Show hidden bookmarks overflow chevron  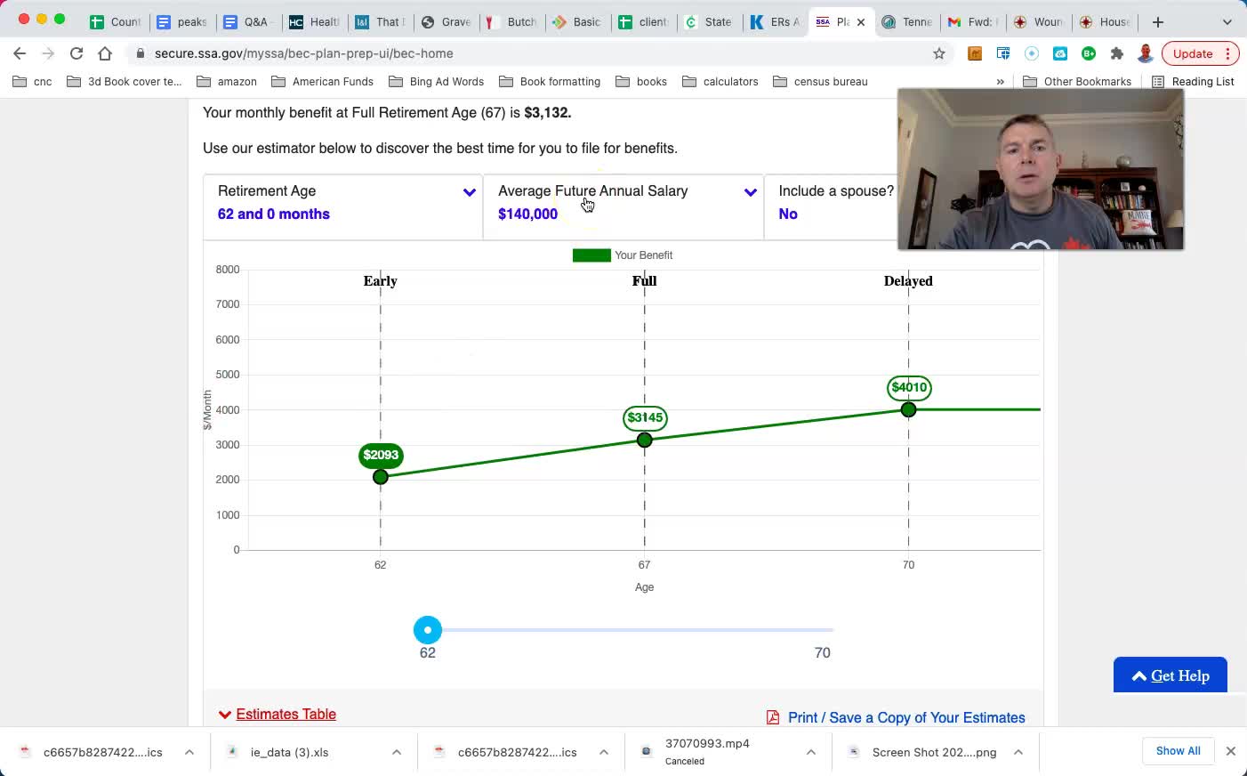click(1001, 81)
